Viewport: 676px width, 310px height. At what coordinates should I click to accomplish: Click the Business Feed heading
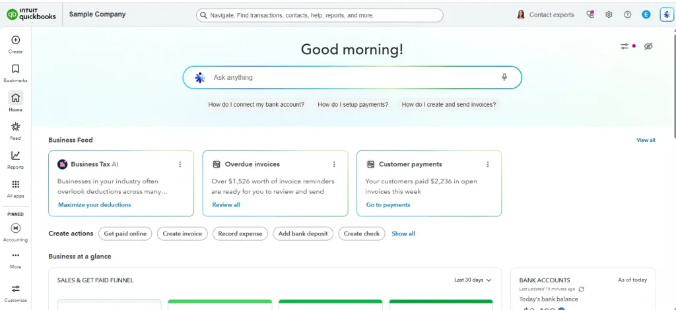click(70, 140)
